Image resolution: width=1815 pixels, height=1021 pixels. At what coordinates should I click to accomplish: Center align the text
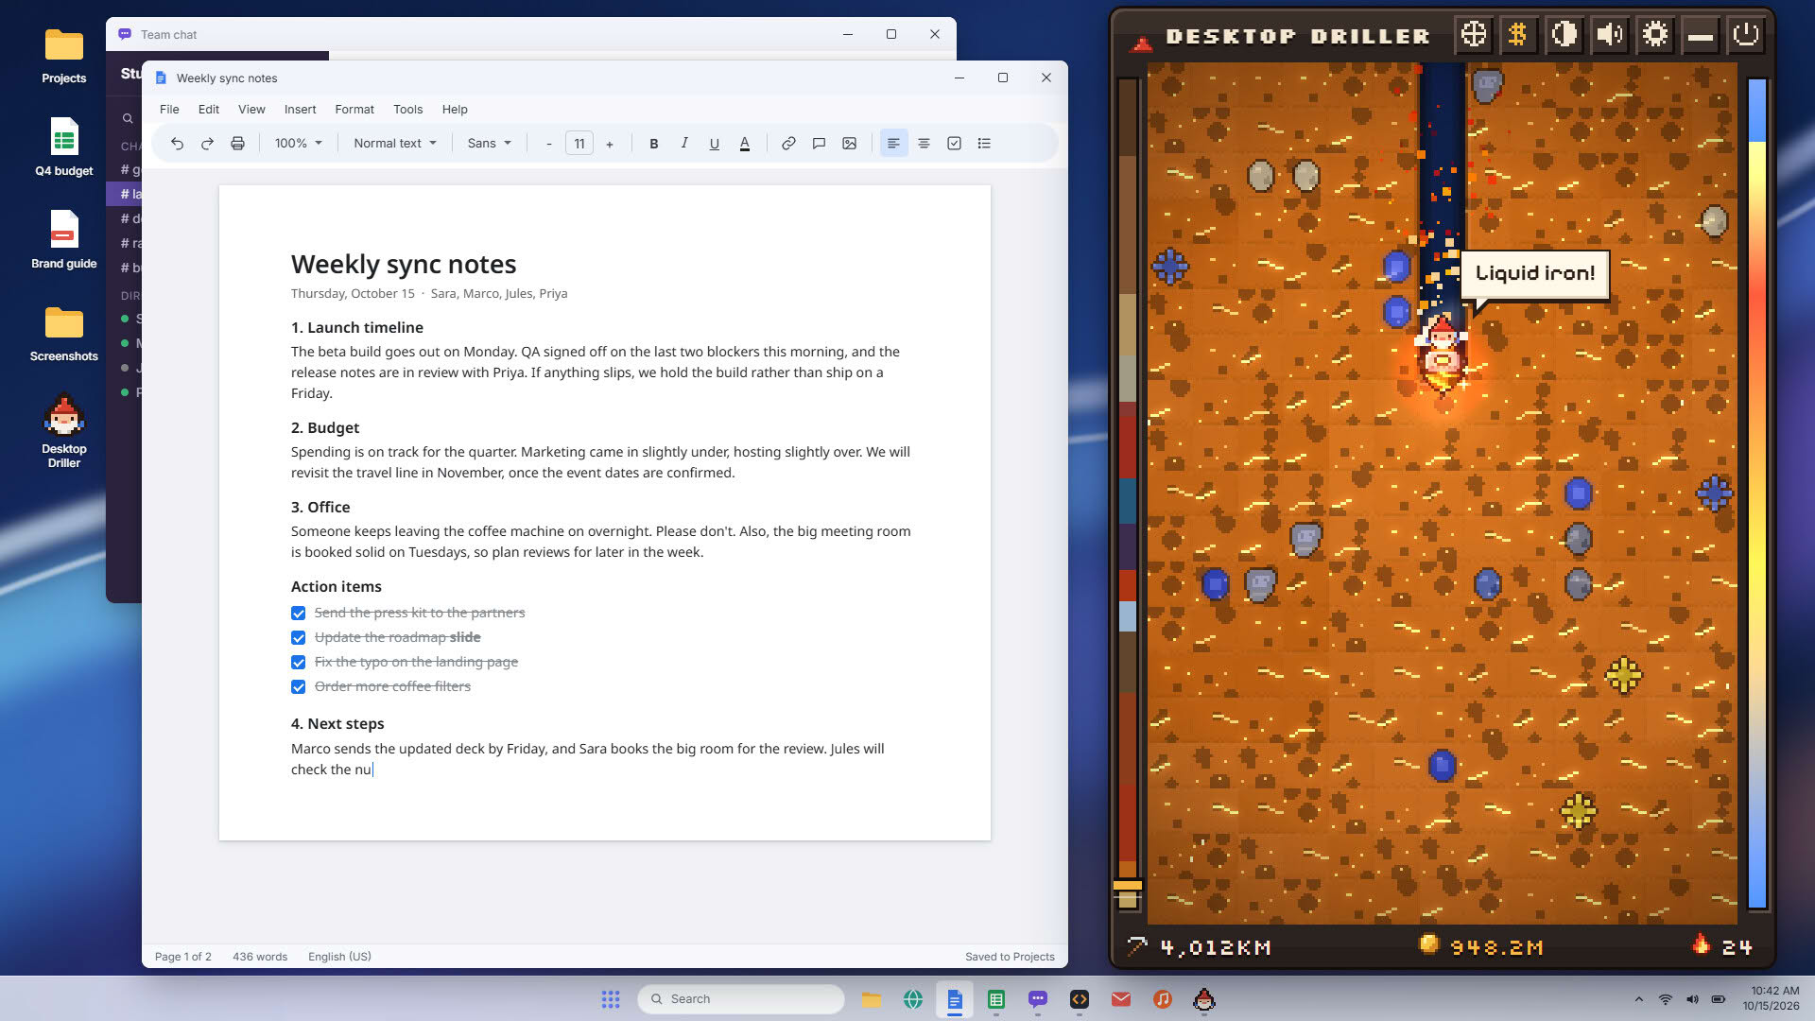(x=924, y=144)
